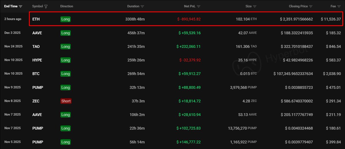Sort by Closing Price column icon
This screenshot has width=345, height=149.
[x=311, y=6]
